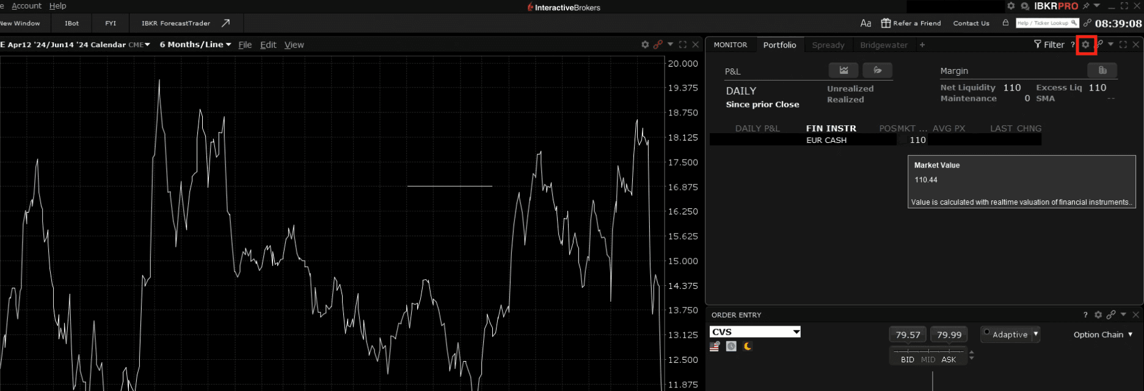The width and height of the screenshot is (1144, 391).
Task: Launch IBot from toolbar
Action: (x=71, y=23)
